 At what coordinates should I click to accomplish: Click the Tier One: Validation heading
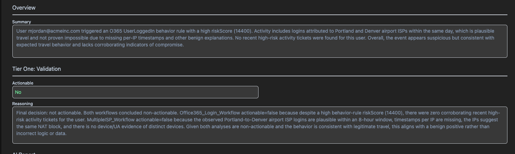pyautogui.click(x=36, y=69)
